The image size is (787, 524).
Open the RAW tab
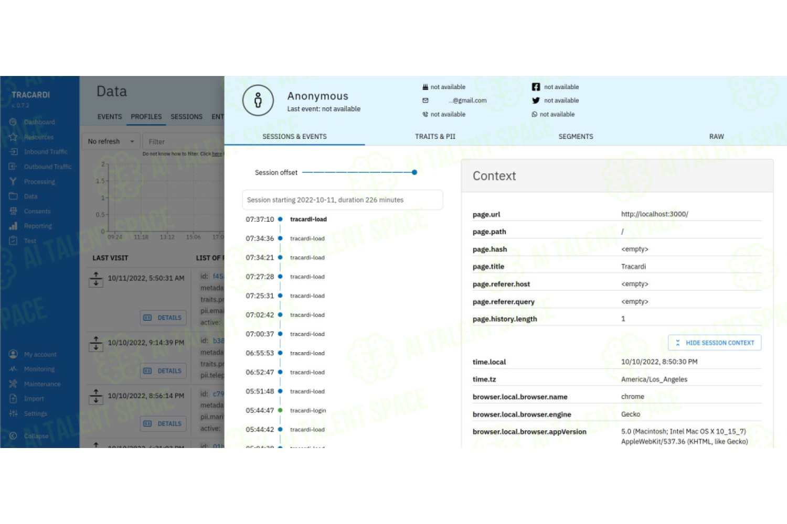click(x=716, y=136)
